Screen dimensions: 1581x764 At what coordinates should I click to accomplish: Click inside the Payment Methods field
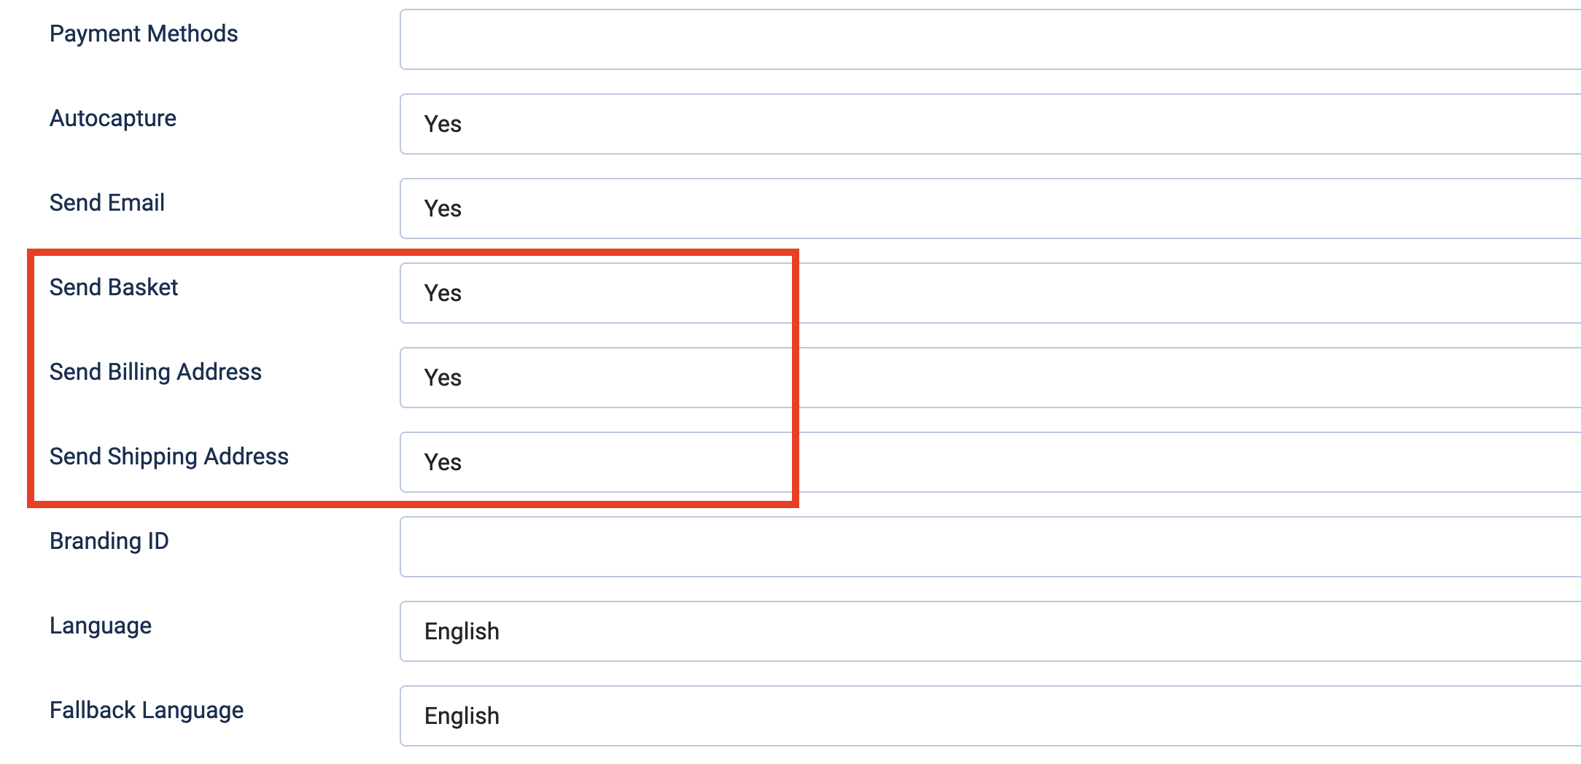[x=729, y=39]
